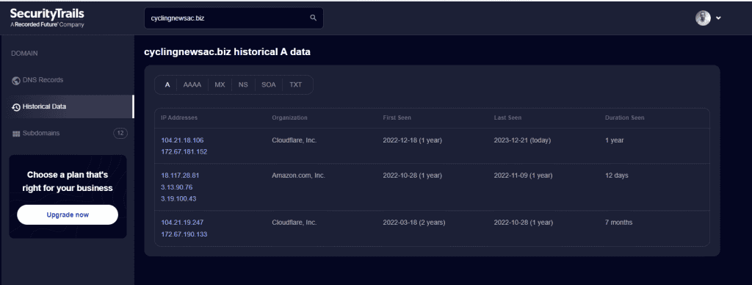Switch to the MX tab
Image resolution: width=752 pixels, height=285 pixels.
pos(220,84)
